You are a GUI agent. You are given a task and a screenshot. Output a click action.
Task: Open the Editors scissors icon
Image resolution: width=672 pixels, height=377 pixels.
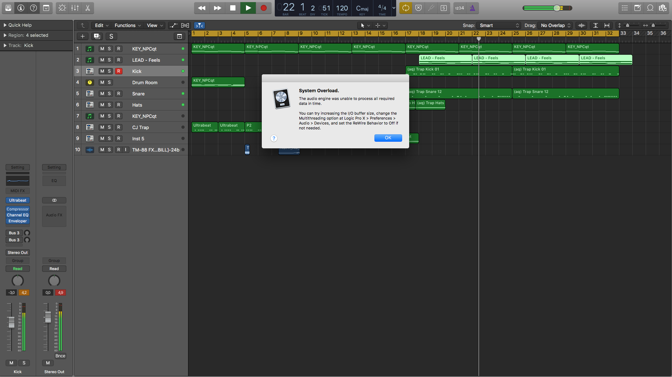(x=87, y=8)
